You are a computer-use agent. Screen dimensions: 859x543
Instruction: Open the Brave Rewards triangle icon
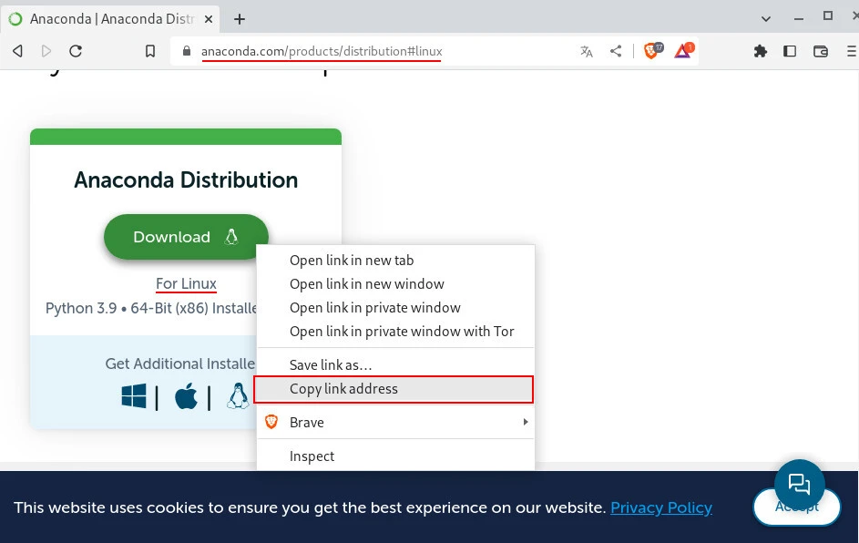tap(683, 51)
